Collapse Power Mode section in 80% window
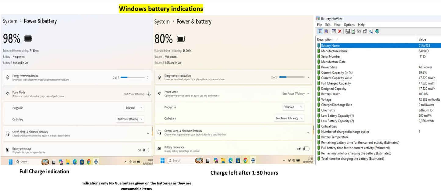 point(308,94)
